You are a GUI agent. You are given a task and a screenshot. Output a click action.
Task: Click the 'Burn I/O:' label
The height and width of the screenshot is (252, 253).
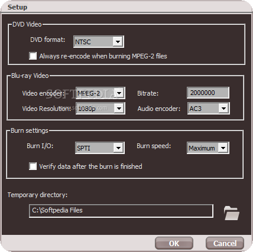[x=40, y=146]
